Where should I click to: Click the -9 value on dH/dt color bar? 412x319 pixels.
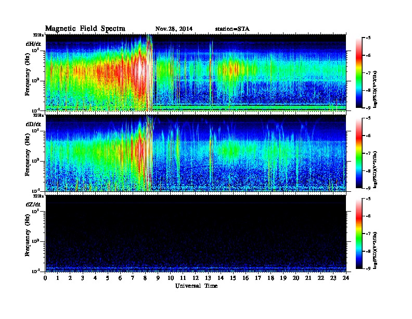(x=368, y=108)
